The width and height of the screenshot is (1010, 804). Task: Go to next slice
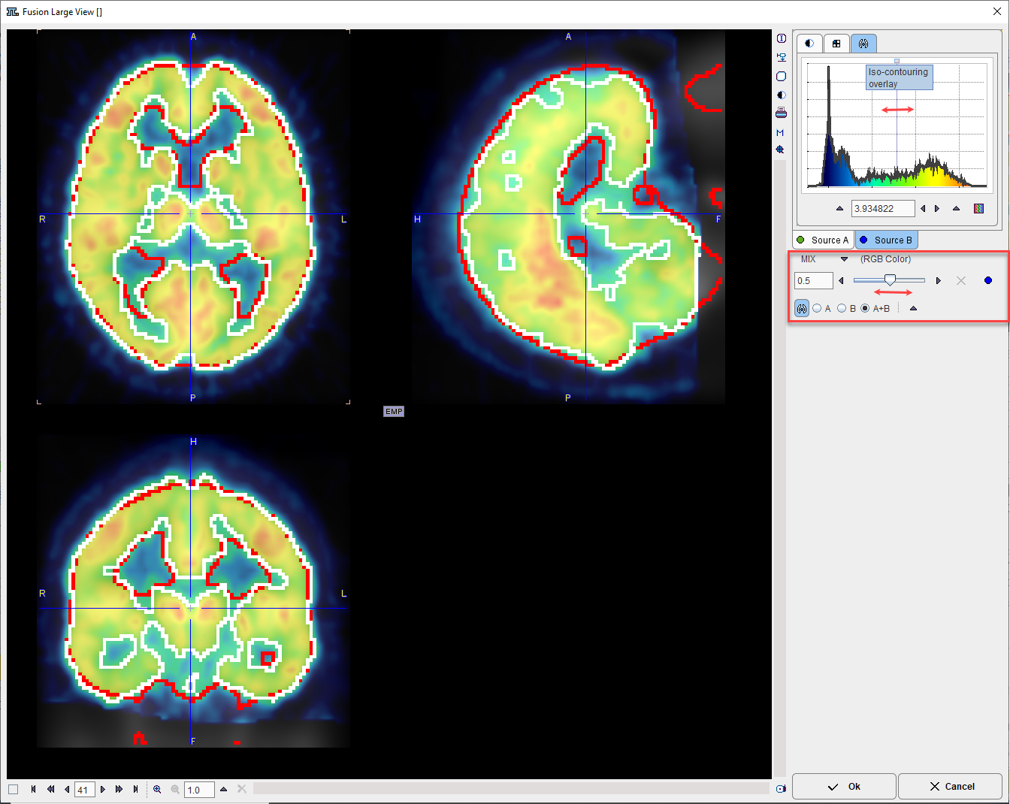coord(103,789)
